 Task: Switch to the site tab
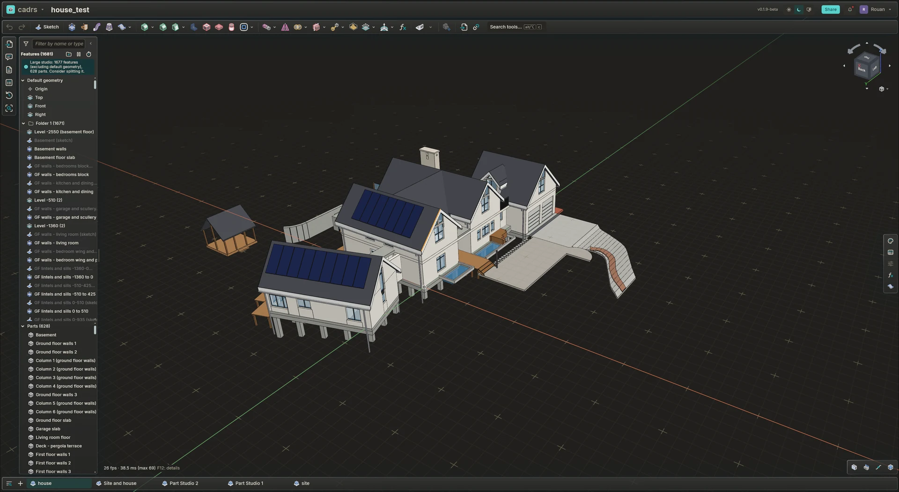click(302, 484)
